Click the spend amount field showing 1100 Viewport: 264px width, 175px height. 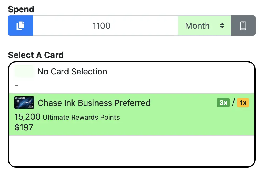pos(105,26)
